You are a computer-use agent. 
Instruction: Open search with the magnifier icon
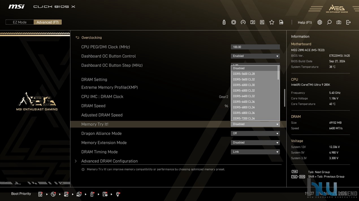click(x=329, y=22)
